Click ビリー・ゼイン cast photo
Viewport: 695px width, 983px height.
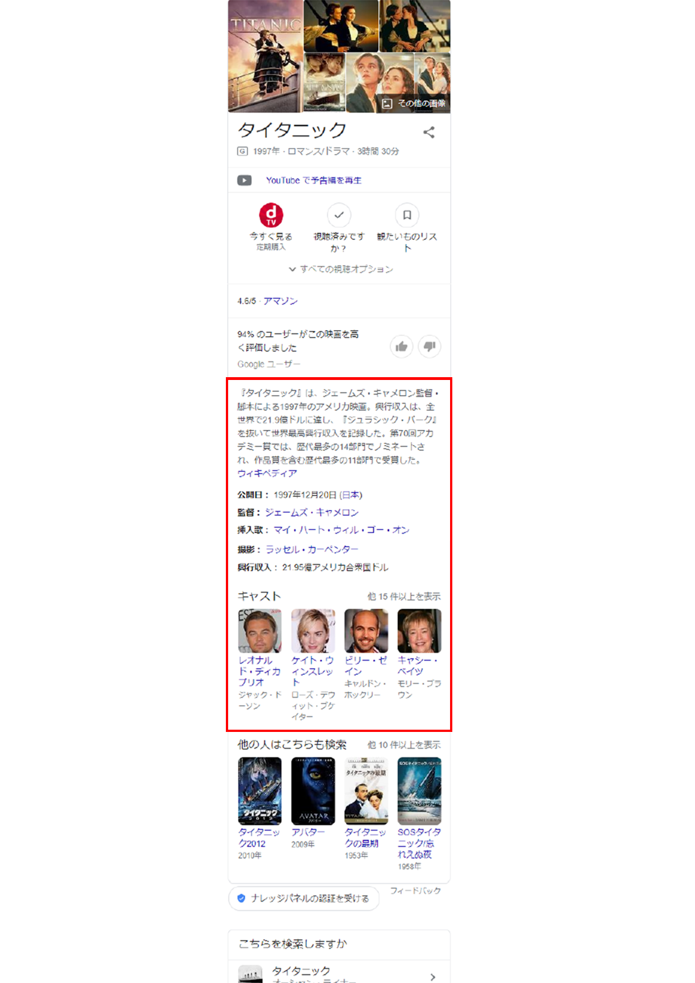pos(367,631)
